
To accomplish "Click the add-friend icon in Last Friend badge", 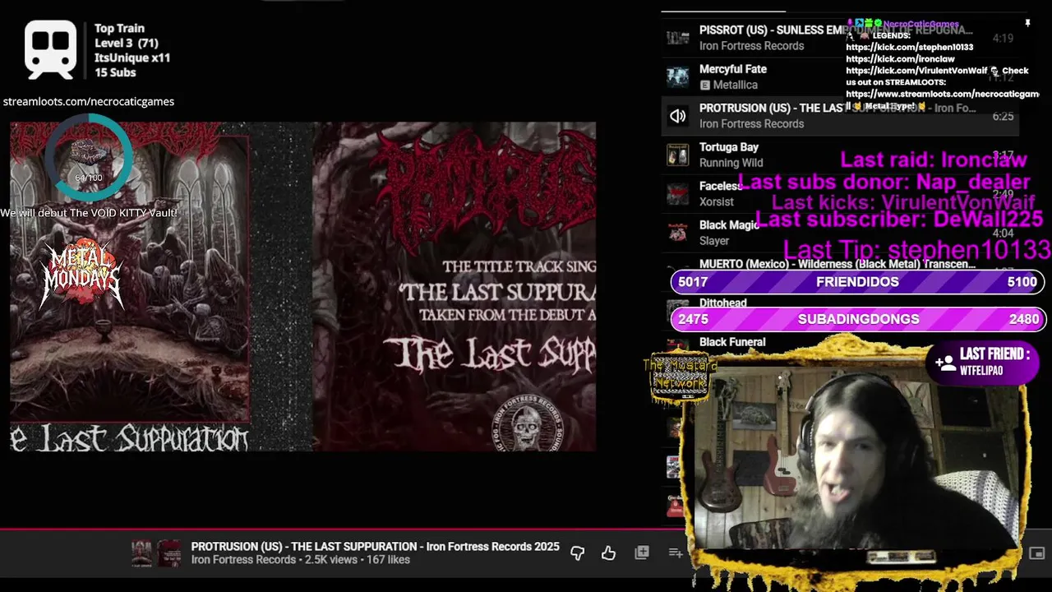I will (944, 362).
